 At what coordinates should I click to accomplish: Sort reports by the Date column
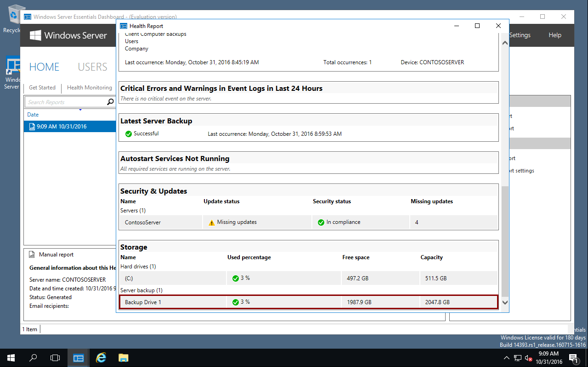(33, 115)
